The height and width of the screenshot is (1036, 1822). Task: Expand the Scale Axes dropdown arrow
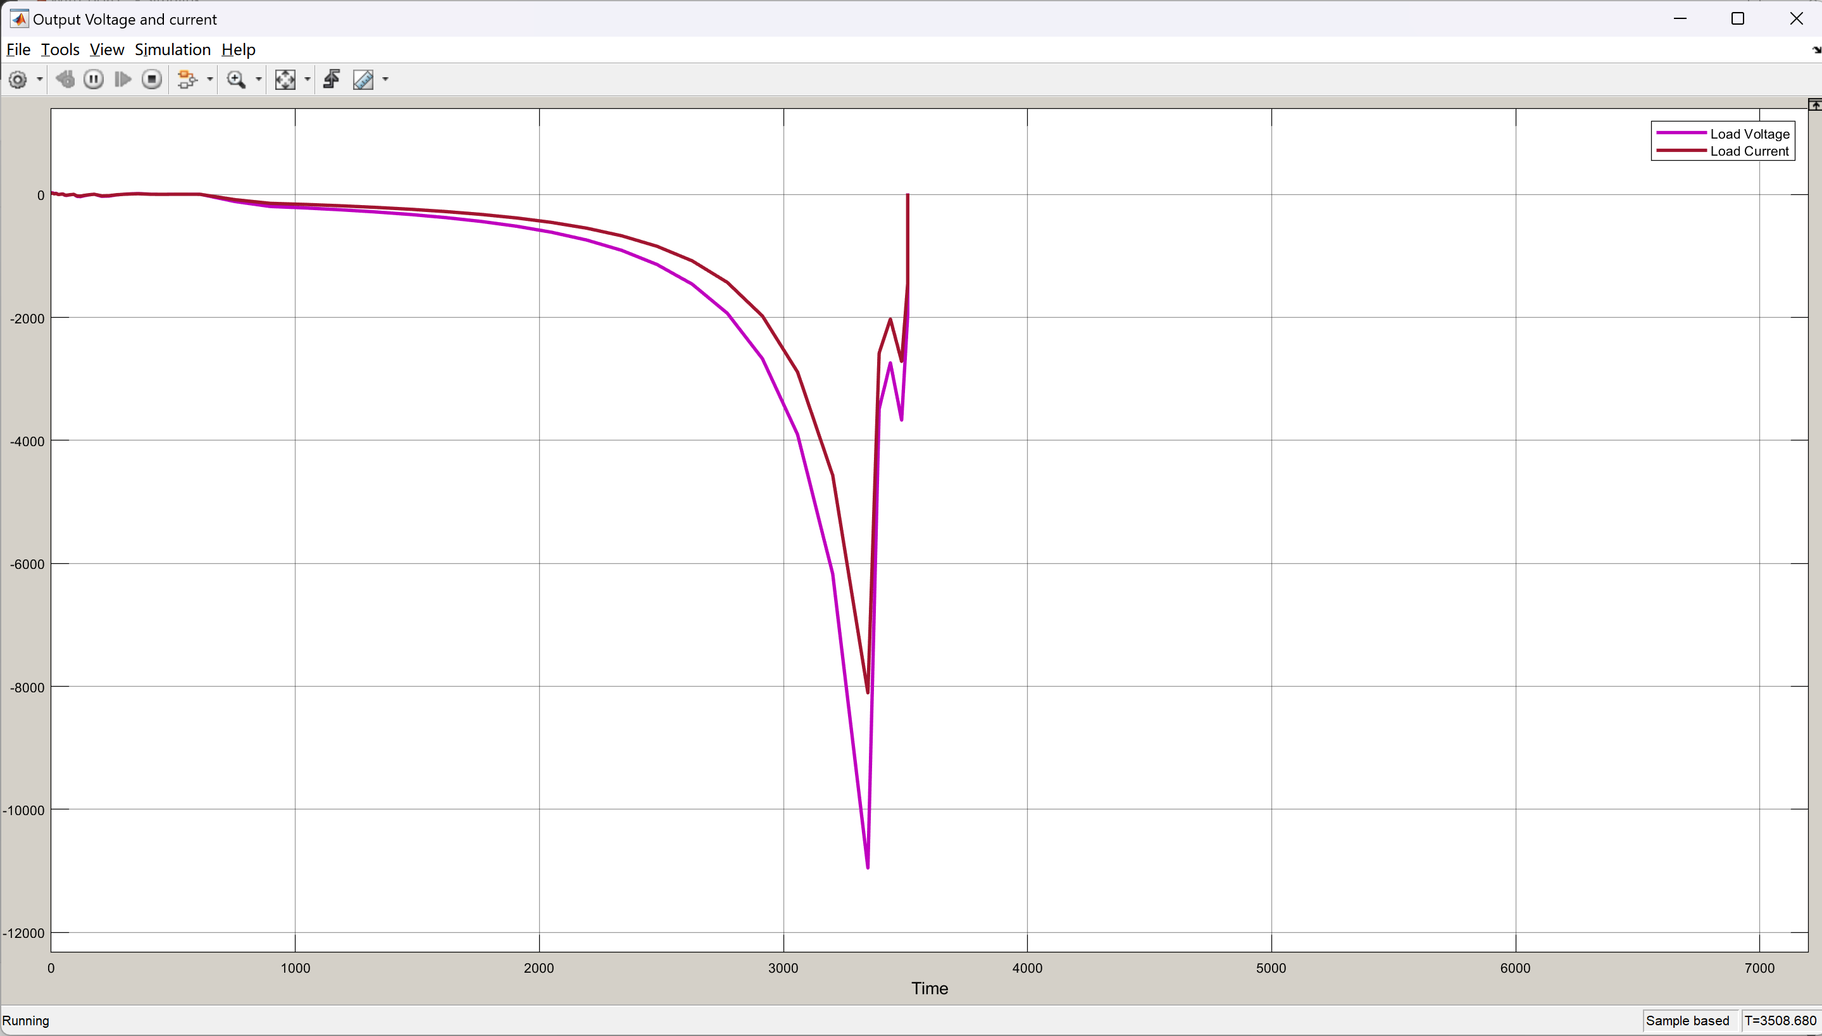pos(308,80)
